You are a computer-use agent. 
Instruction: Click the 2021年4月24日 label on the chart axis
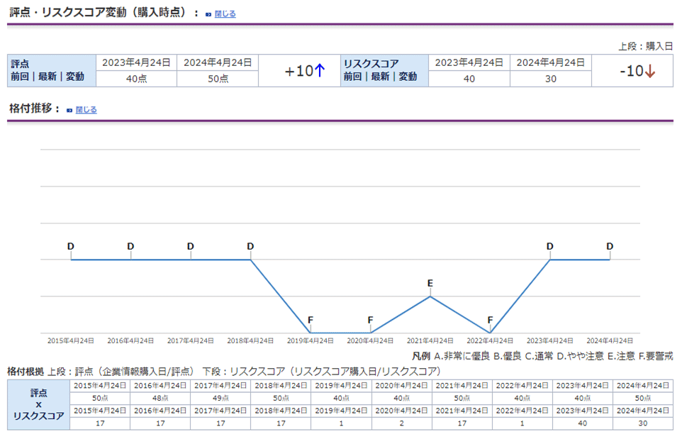430,340
